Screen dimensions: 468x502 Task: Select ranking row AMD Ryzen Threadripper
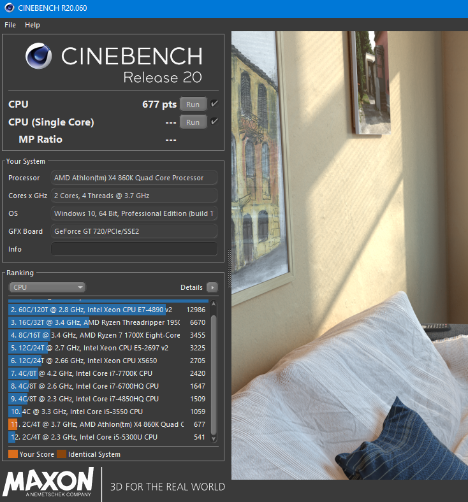(108, 322)
